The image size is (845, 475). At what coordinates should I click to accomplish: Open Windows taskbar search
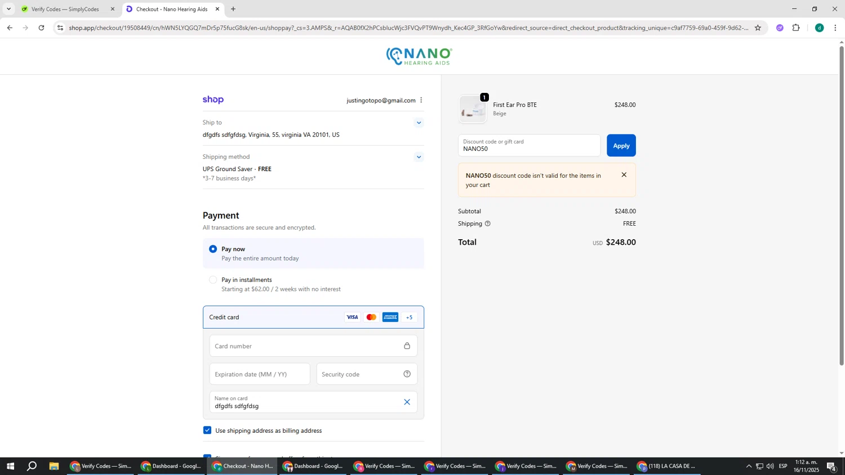32,466
